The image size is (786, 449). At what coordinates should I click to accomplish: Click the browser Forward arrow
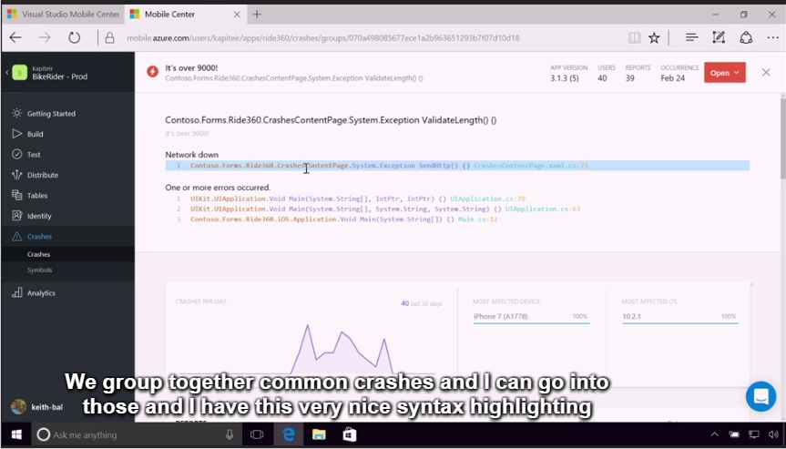pyautogui.click(x=45, y=37)
